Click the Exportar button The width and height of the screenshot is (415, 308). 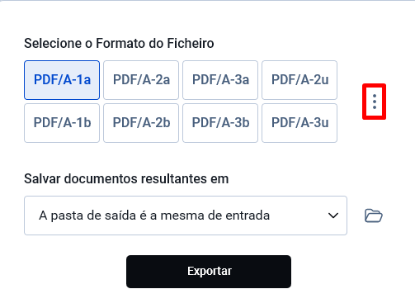coord(209,272)
